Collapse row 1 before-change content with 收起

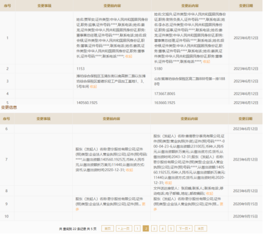pyautogui.click(x=129, y=56)
